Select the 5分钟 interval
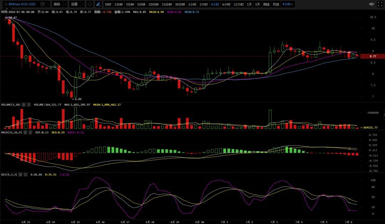The width and height of the screenshot is (385, 224). point(141,4)
